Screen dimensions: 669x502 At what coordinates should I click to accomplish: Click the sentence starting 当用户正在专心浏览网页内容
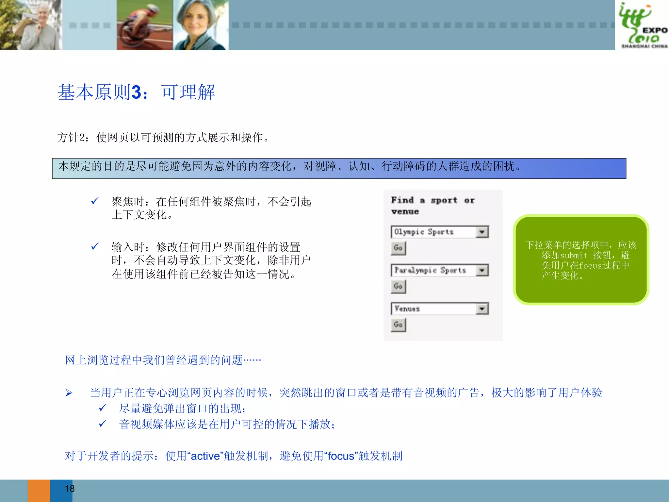[346, 393]
